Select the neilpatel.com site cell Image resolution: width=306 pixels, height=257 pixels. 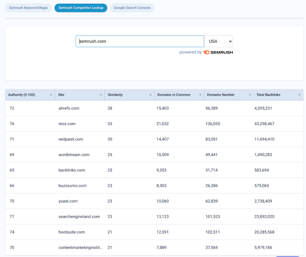click(x=71, y=139)
